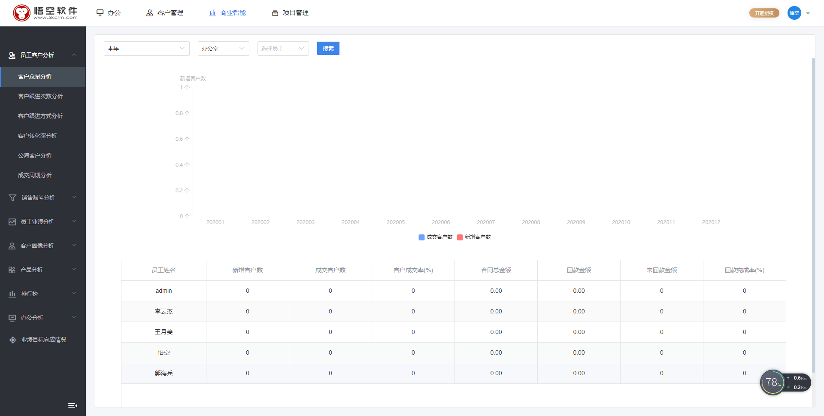824x416 pixels.
Task: Click the 产品分析 grid icon
Action: [12, 270]
